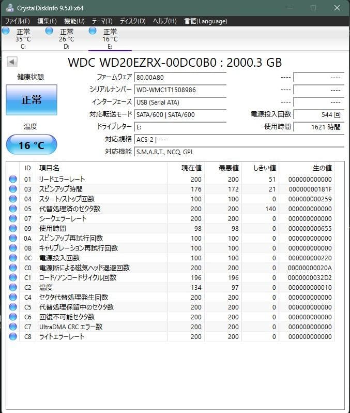Viewport: 350px width, 413px height.
Task: Click the しきい値 column header
Action: point(261,168)
